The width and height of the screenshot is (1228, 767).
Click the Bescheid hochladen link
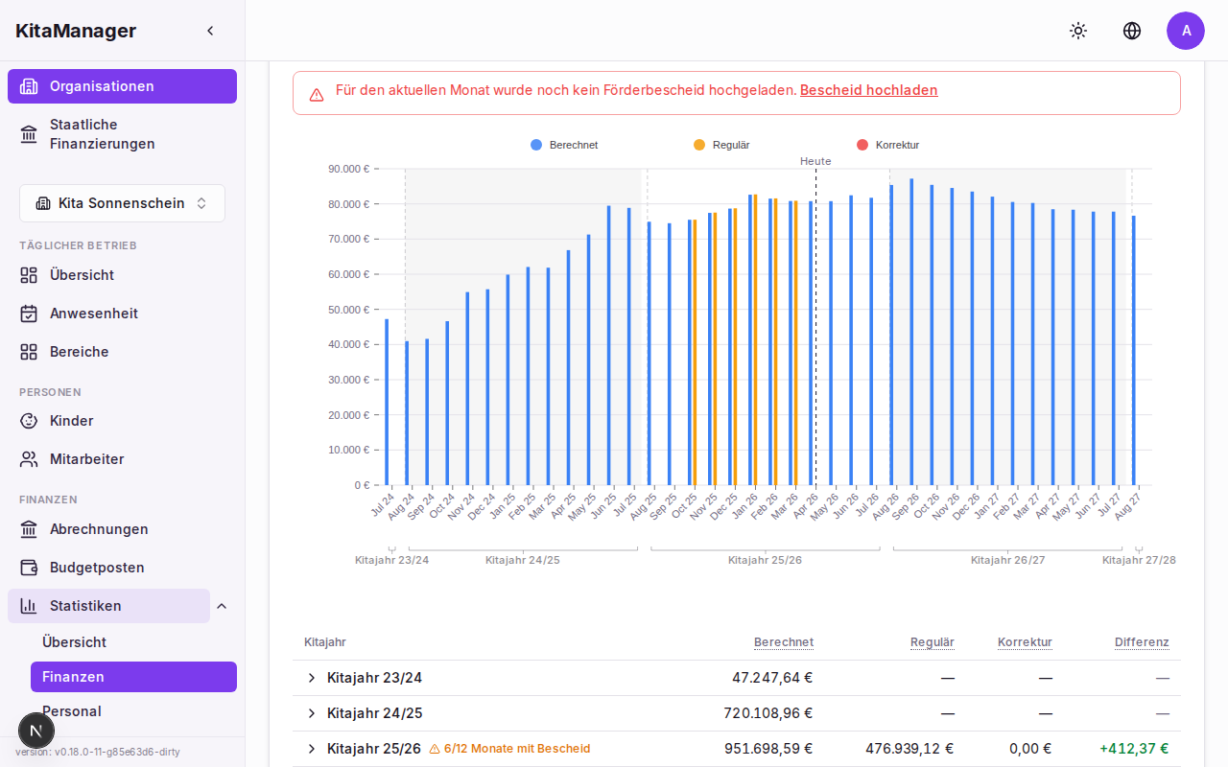click(x=868, y=90)
